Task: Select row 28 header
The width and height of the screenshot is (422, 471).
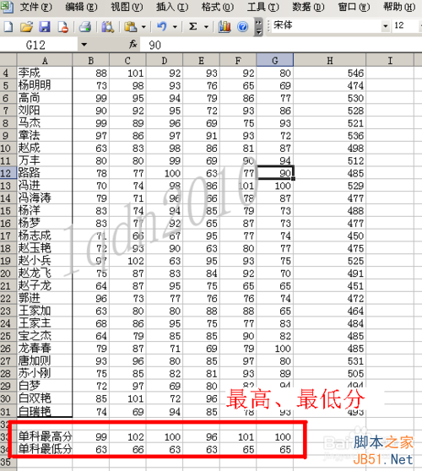Action: tap(8, 373)
